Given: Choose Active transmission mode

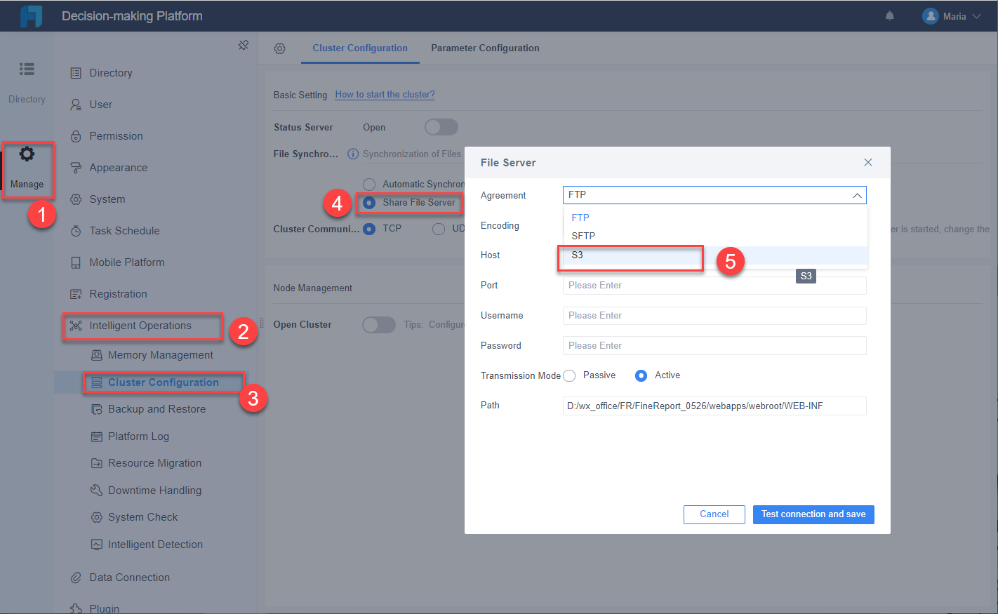Looking at the screenshot, I should (x=641, y=375).
